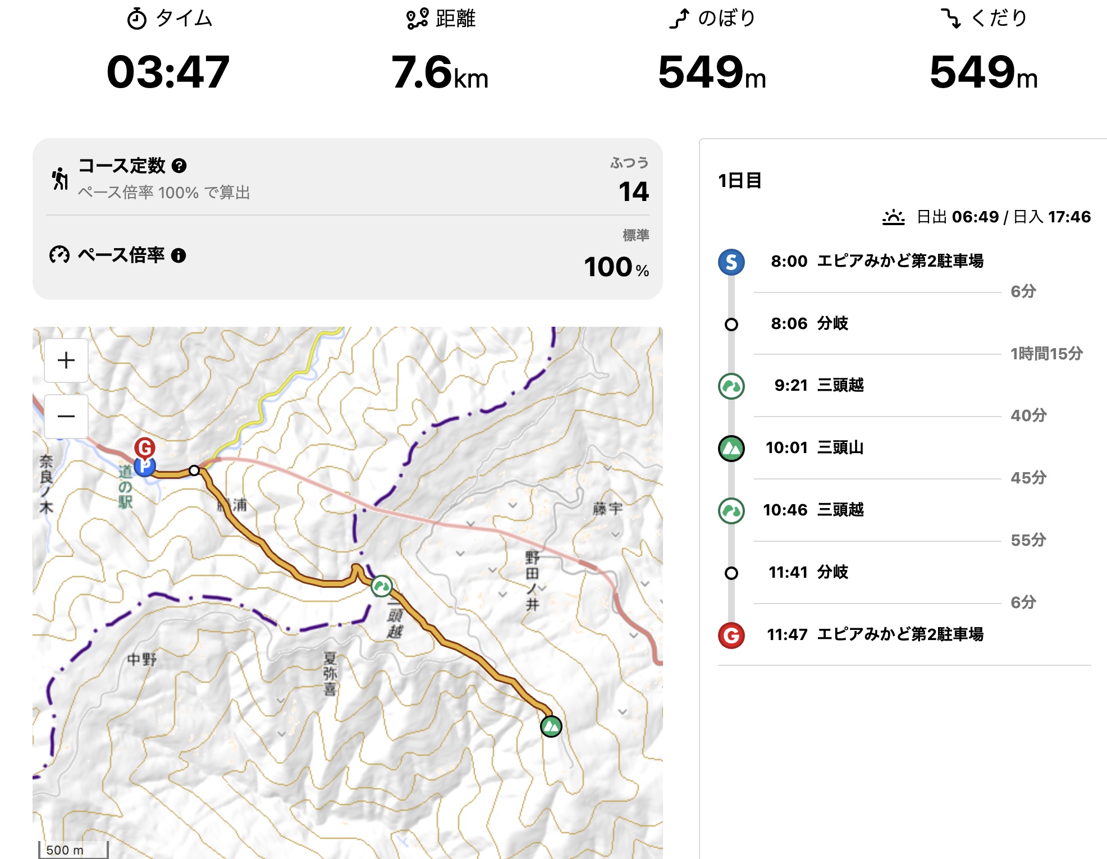Click the map zoom out minus button
Screen dimensions: 1107x859
66,417
